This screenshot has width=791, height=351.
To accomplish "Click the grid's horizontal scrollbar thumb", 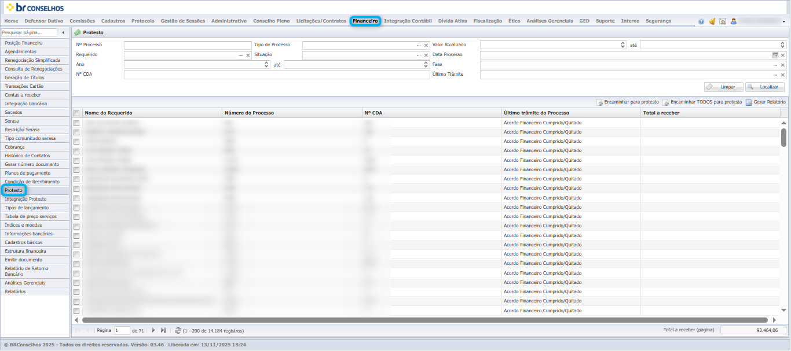I will pos(426,320).
